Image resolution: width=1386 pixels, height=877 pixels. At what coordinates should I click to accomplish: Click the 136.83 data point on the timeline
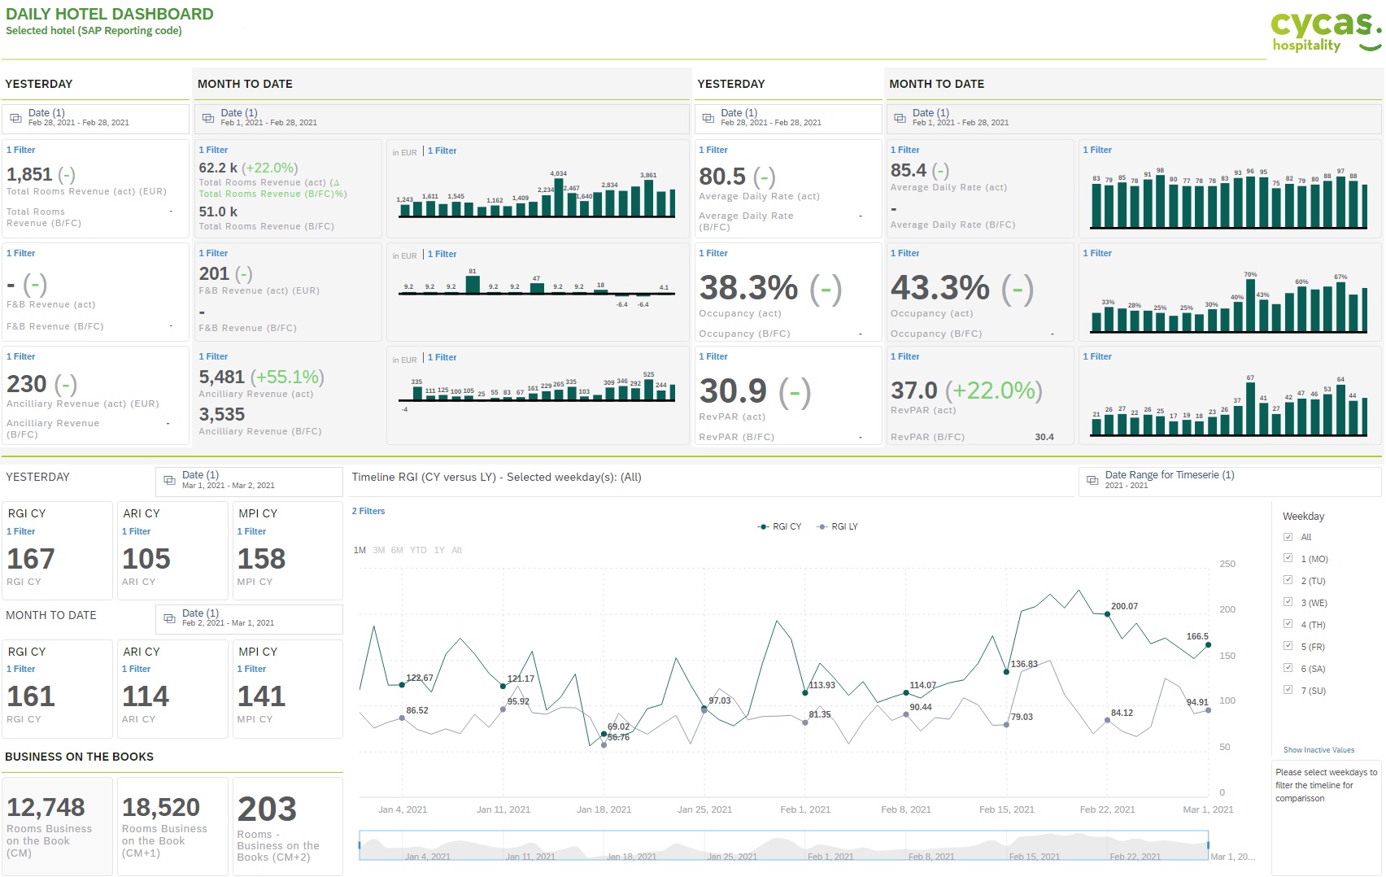tap(1006, 672)
